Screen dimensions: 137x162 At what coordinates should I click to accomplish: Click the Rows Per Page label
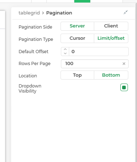[x=34, y=64]
